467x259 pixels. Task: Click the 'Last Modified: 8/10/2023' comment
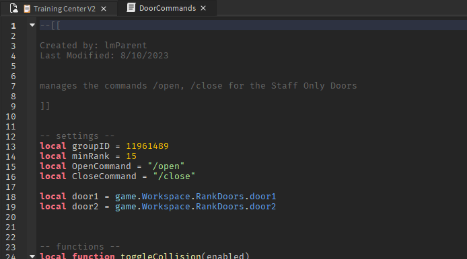point(104,56)
